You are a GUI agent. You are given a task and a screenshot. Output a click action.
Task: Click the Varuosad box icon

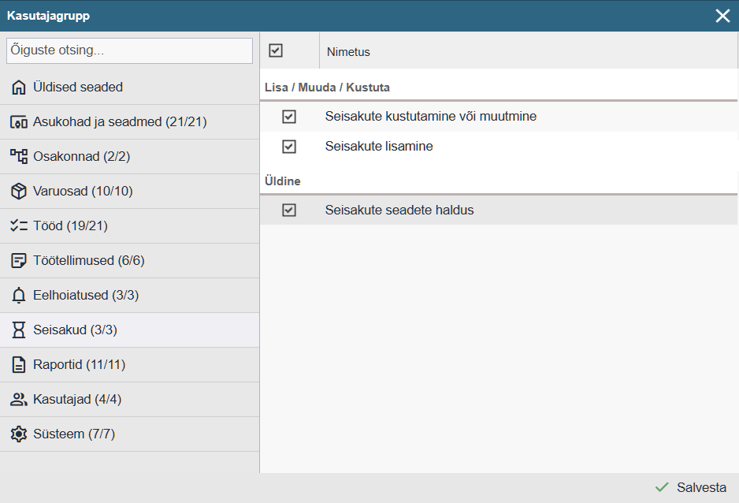(x=19, y=192)
